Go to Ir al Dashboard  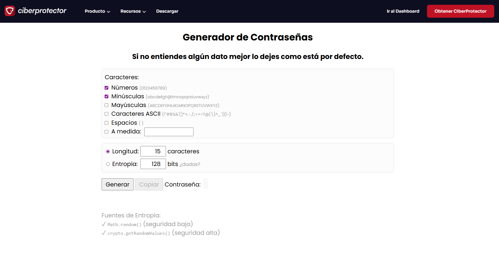(x=403, y=11)
